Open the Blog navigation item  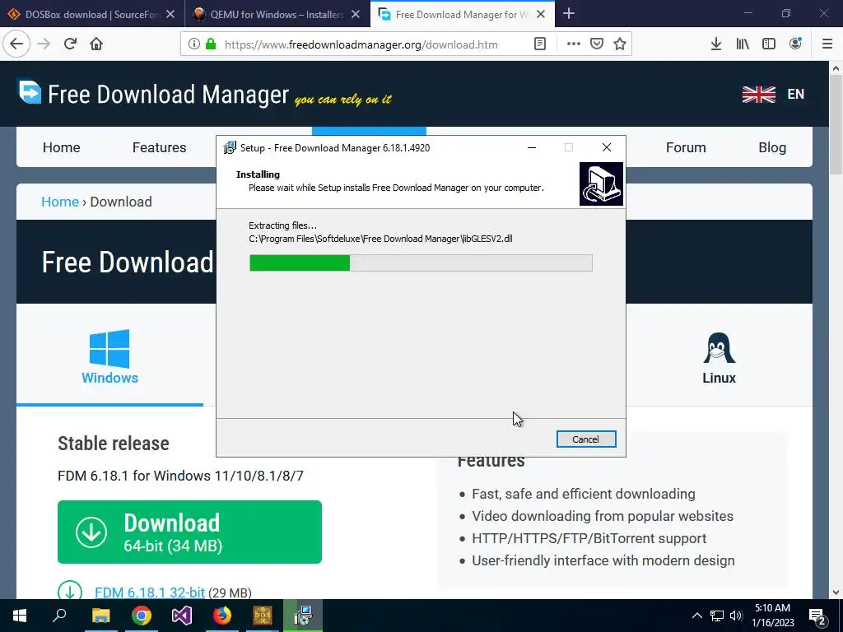coord(772,147)
